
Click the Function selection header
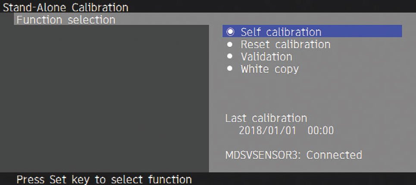click(66, 20)
